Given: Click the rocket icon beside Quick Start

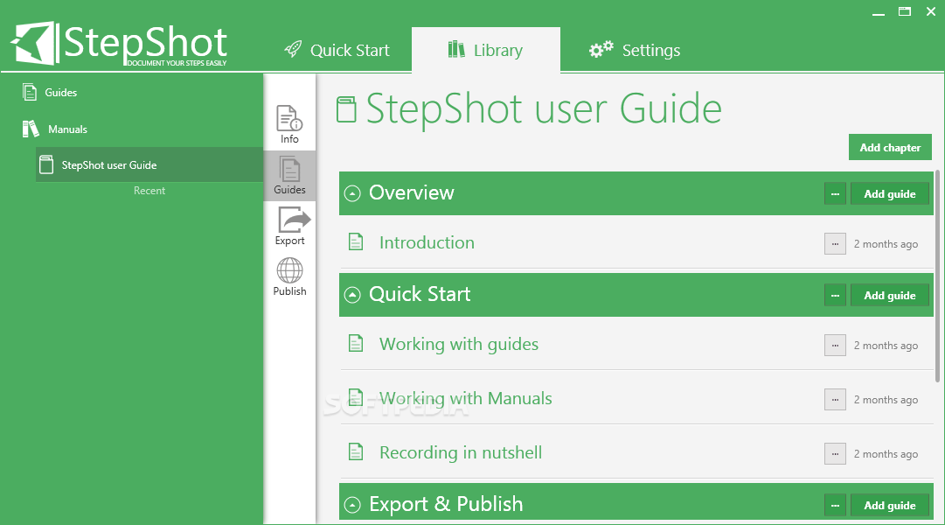Looking at the screenshot, I should 293,49.
